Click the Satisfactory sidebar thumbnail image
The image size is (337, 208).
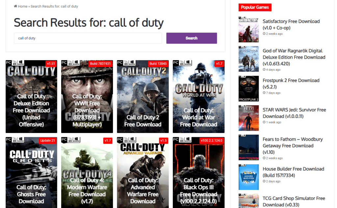tap(248, 30)
